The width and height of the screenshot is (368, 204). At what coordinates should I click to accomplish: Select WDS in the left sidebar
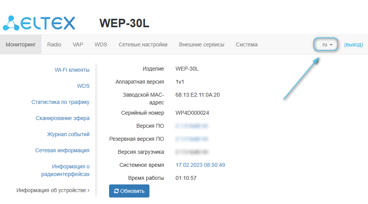83,86
